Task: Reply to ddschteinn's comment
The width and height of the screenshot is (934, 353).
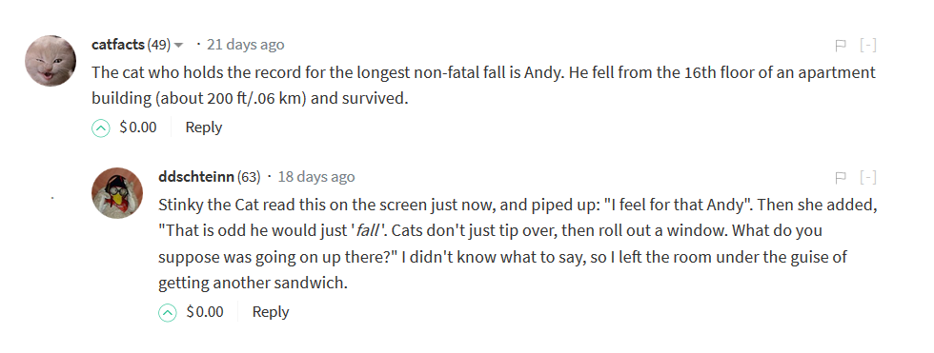Action: (271, 312)
